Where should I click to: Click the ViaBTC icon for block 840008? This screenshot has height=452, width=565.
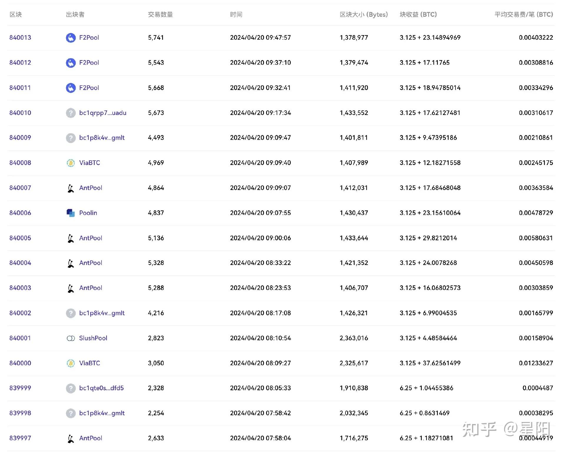[71, 163]
